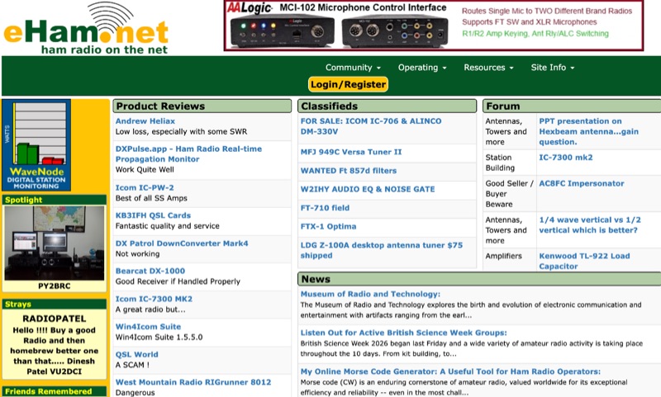Click the 'Best of all SS Amps' text
661x397 pixels.
point(151,198)
